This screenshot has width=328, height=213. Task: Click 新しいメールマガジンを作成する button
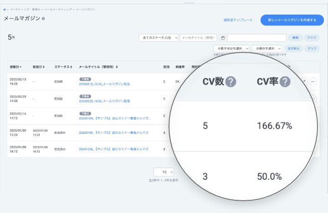(x=292, y=20)
